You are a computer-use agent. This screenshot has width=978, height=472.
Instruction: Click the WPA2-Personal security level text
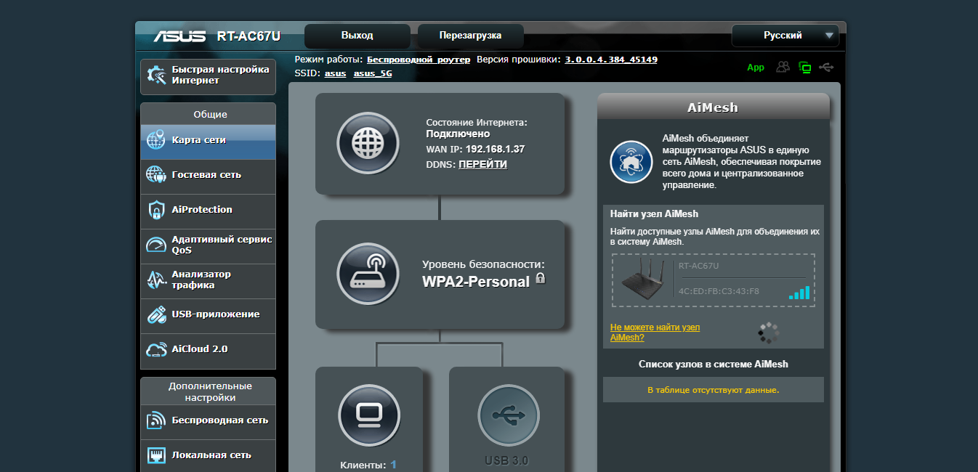476,282
